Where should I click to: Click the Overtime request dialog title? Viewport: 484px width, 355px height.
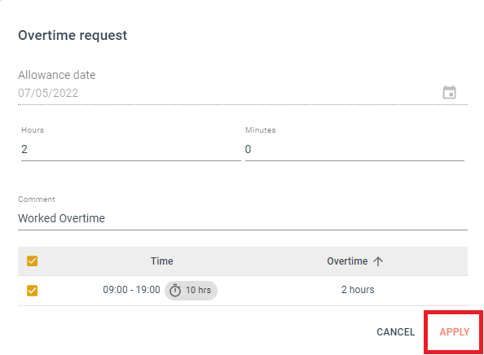coord(73,36)
